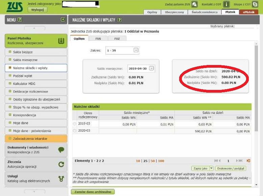Screen dimensions: 263x196
Task: Select radio button for period 2020-03
Action: coord(75,131)
